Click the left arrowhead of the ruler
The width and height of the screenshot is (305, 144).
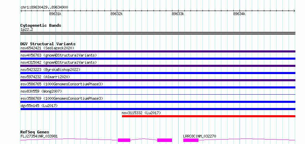point(21,11)
